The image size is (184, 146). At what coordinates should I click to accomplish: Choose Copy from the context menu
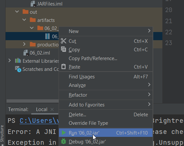click(106, 50)
